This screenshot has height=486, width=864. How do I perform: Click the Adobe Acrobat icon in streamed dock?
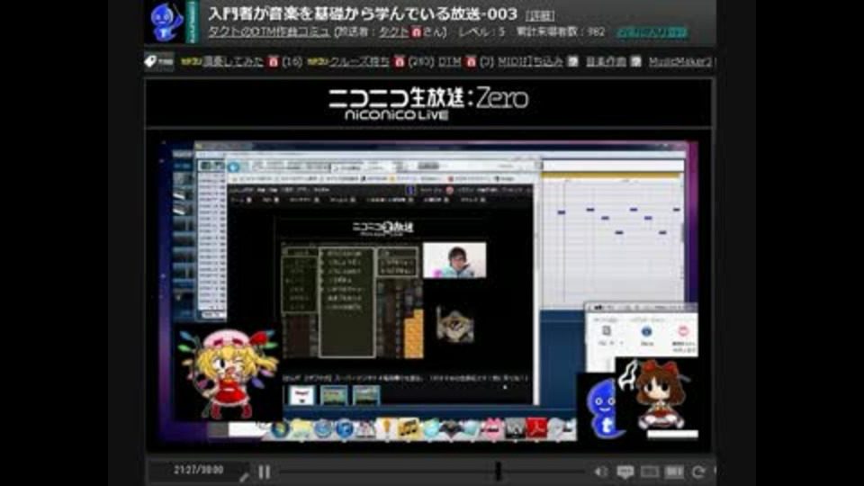[536, 428]
